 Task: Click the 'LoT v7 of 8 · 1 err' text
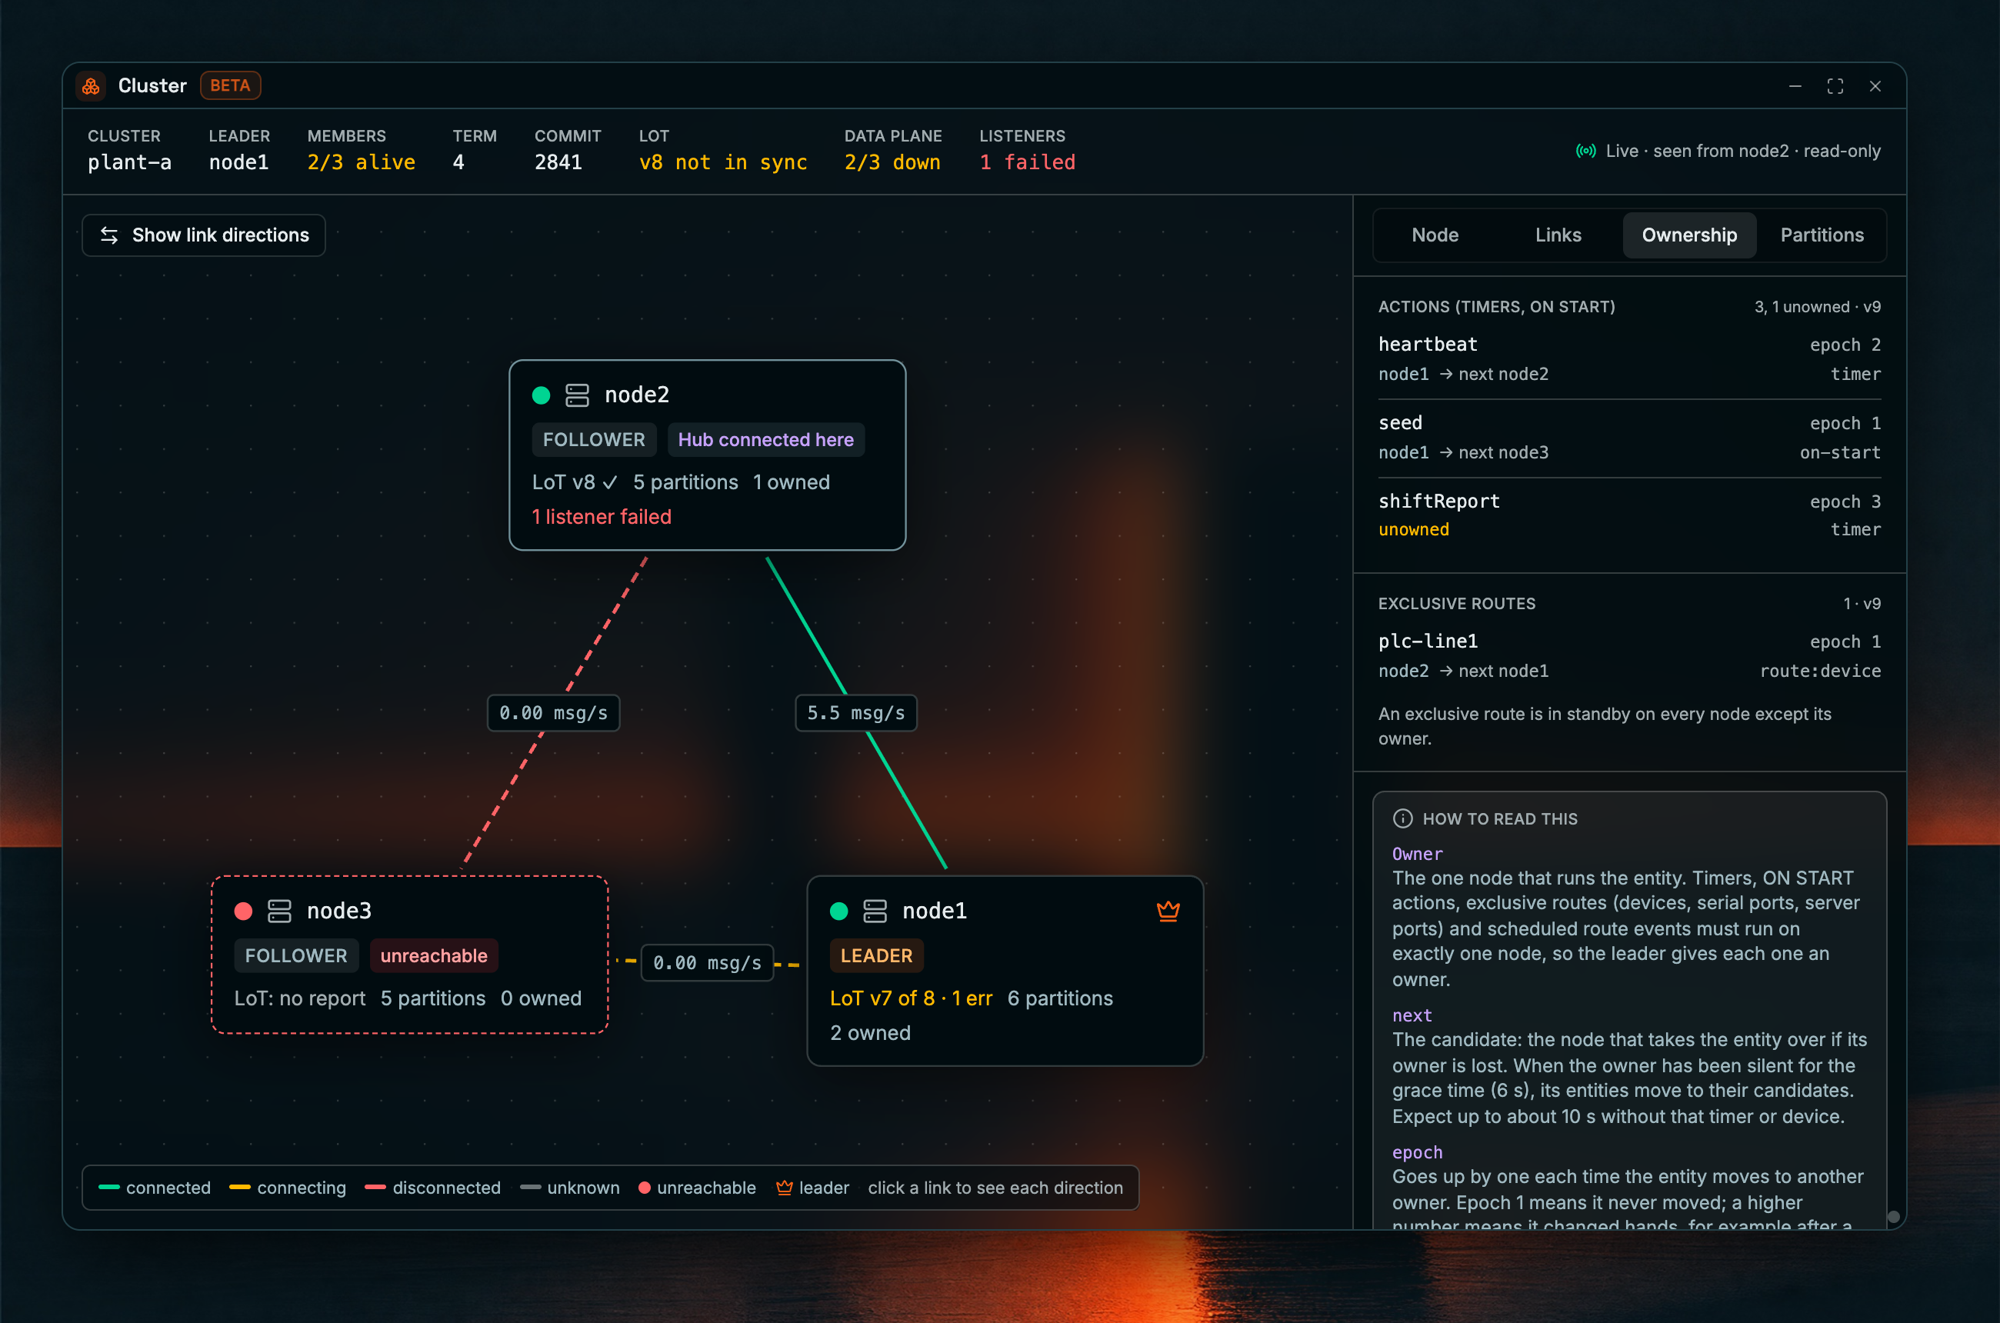pos(911,998)
